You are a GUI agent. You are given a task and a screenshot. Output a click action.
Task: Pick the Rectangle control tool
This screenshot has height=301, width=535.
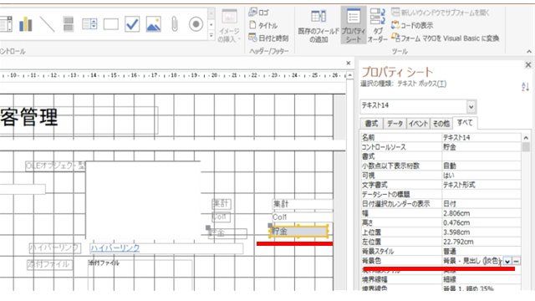click(x=111, y=24)
